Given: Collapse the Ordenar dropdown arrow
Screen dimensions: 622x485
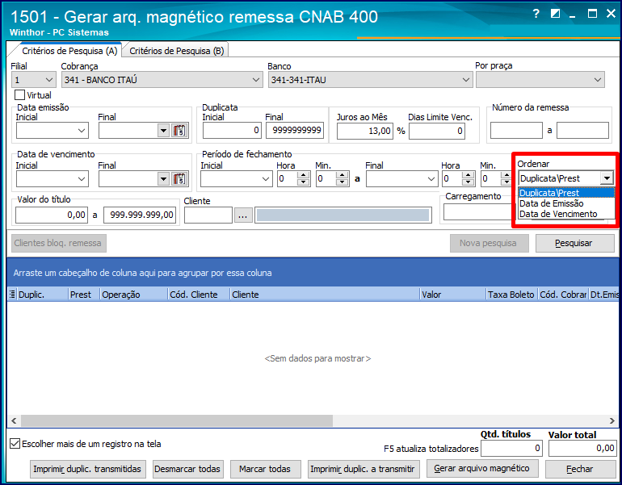Looking at the screenshot, I should pyautogui.click(x=607, y=178).
